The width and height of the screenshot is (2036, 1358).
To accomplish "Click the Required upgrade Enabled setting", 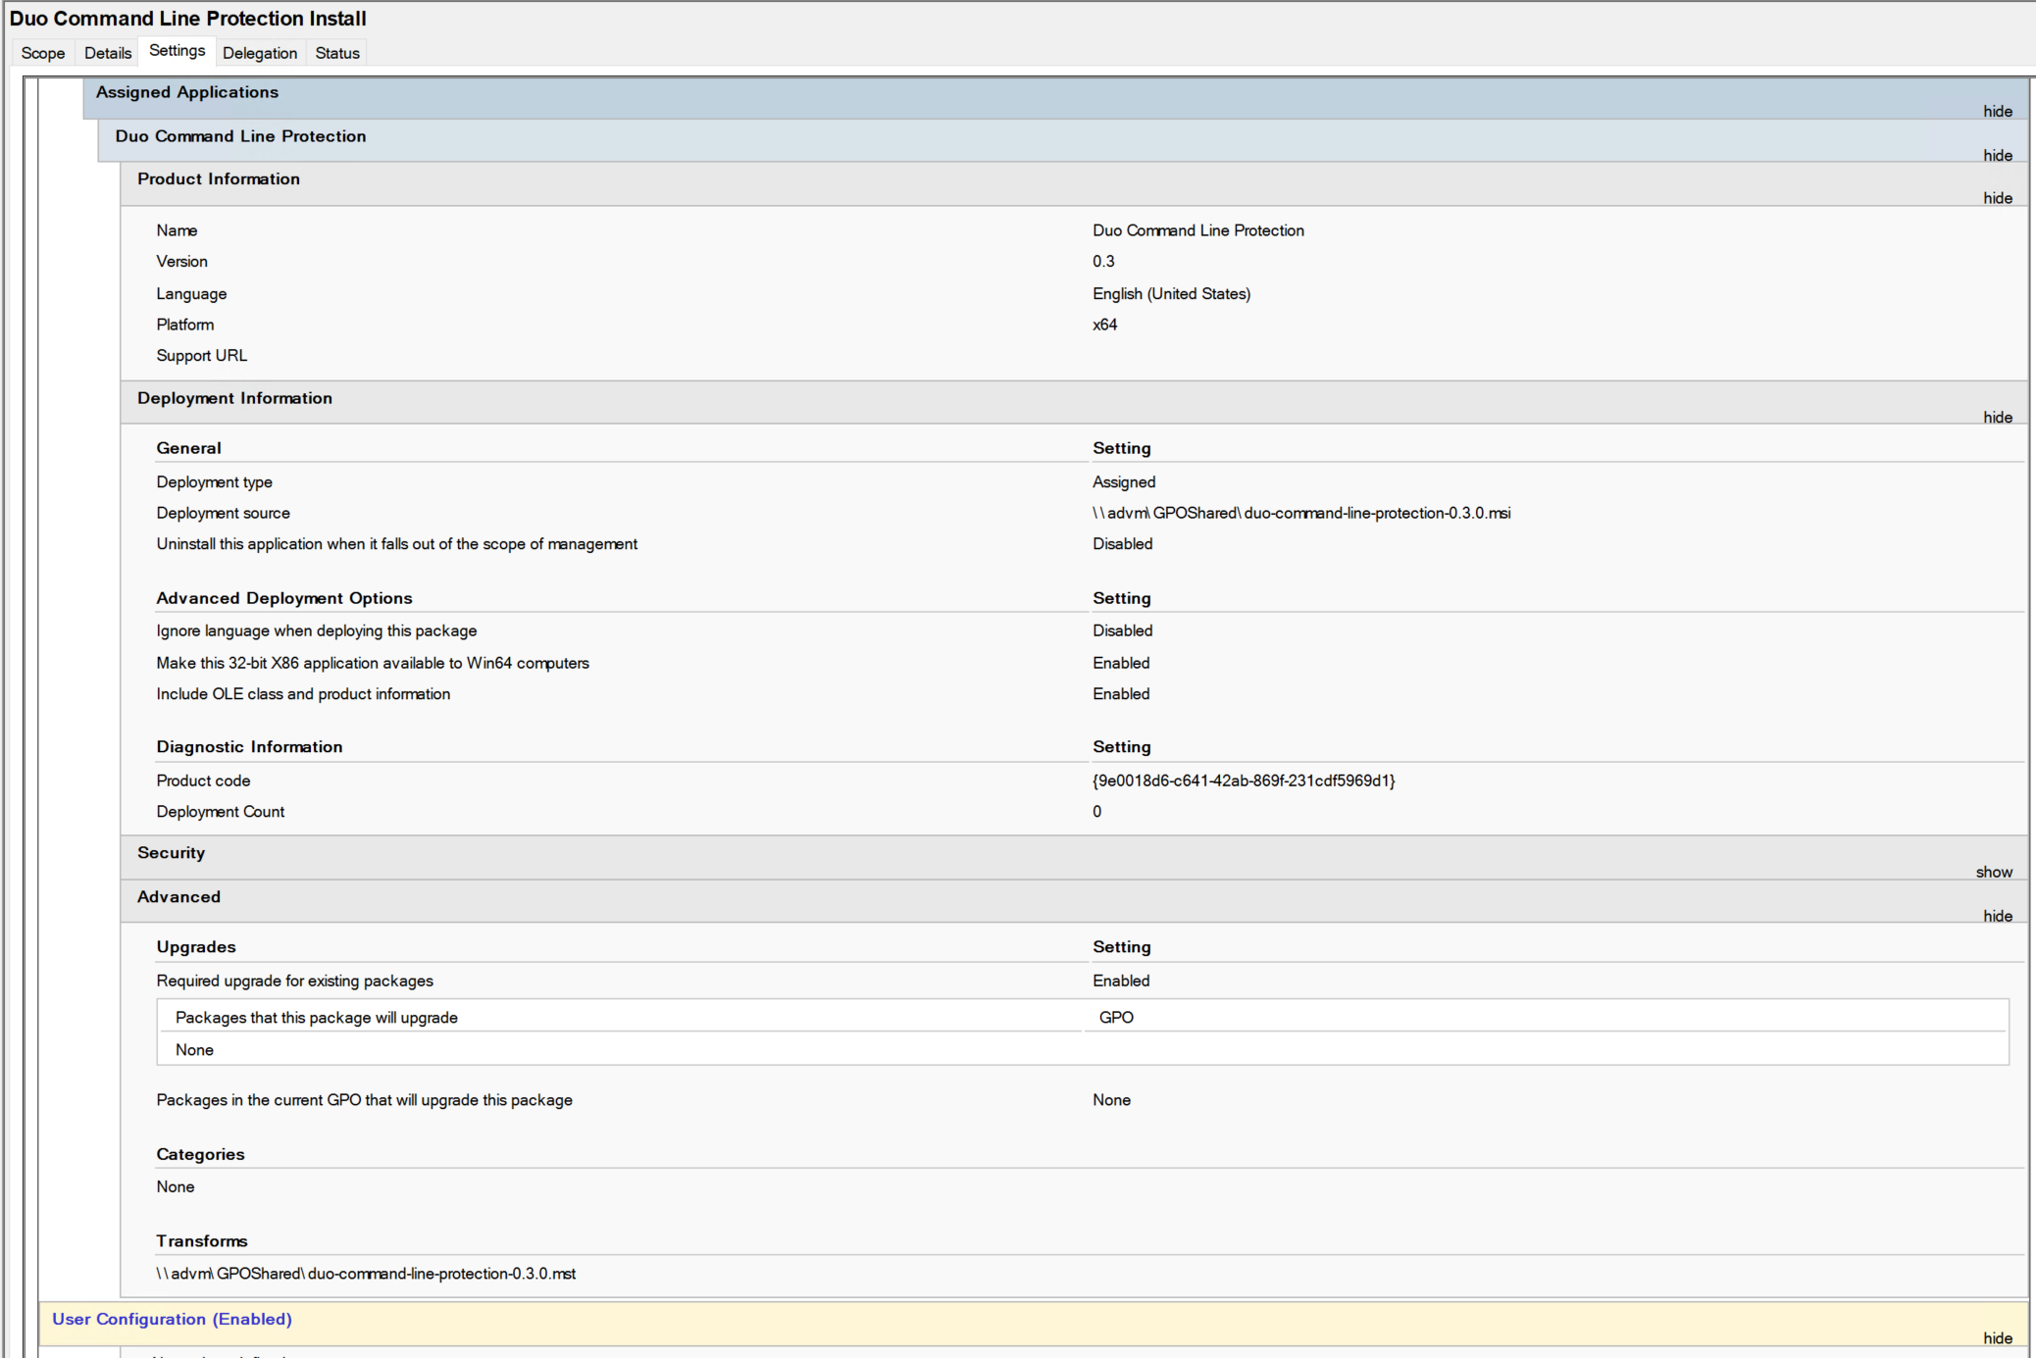I will click(1121, 981).
